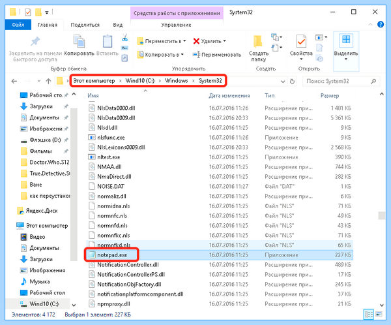Click the Cut scissors icon
Screen dimensions: 391x325
point(124,38)
